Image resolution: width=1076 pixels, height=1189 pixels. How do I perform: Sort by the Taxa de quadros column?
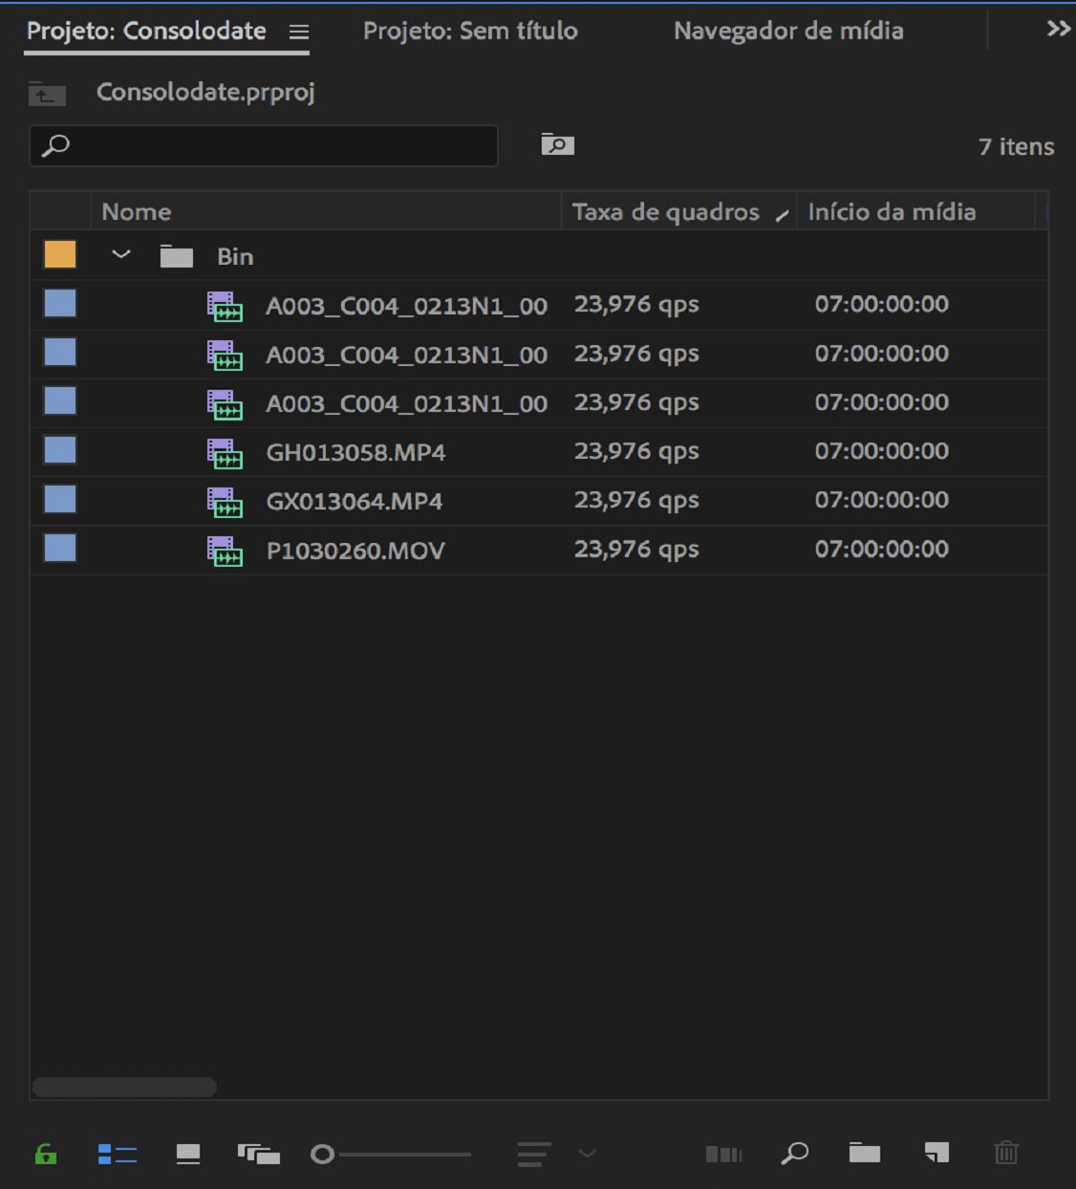click(679, 211)
